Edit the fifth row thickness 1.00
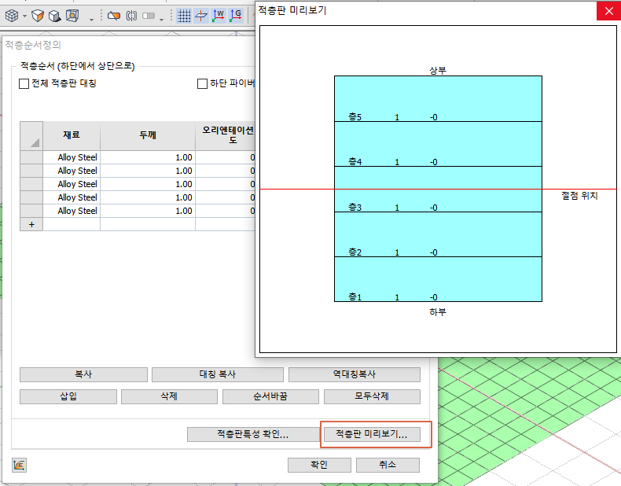The width and height of the screenshot is (621, 486). point(147,211)
